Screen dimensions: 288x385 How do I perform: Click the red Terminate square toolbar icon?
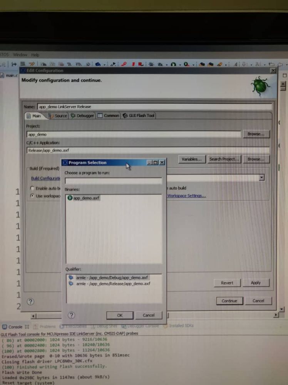pyautogui.click(x=140, y=64)
